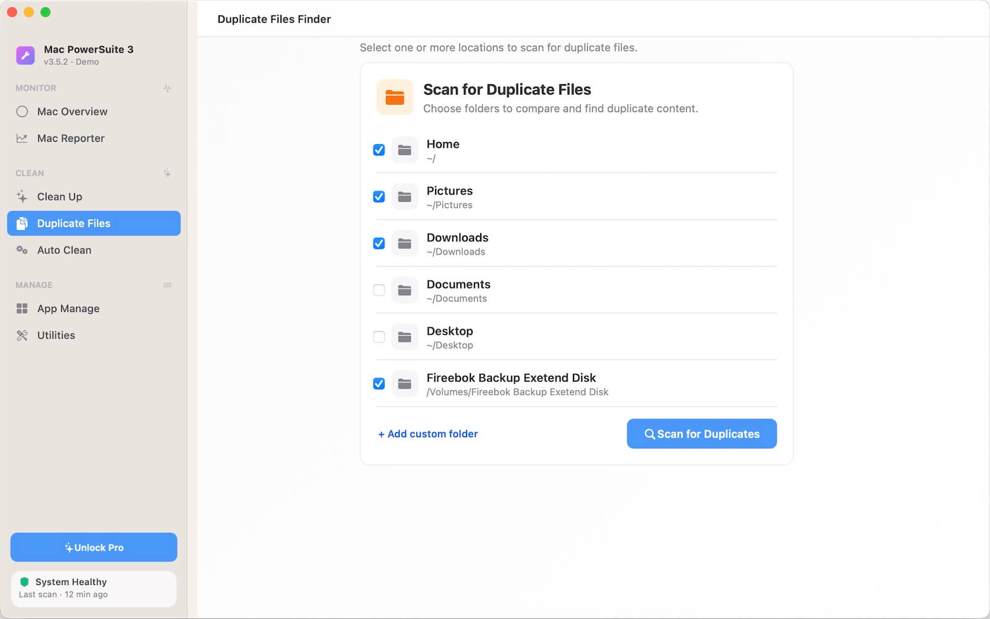Click the Mac Overview circle icon

click(x=22, y=111)
